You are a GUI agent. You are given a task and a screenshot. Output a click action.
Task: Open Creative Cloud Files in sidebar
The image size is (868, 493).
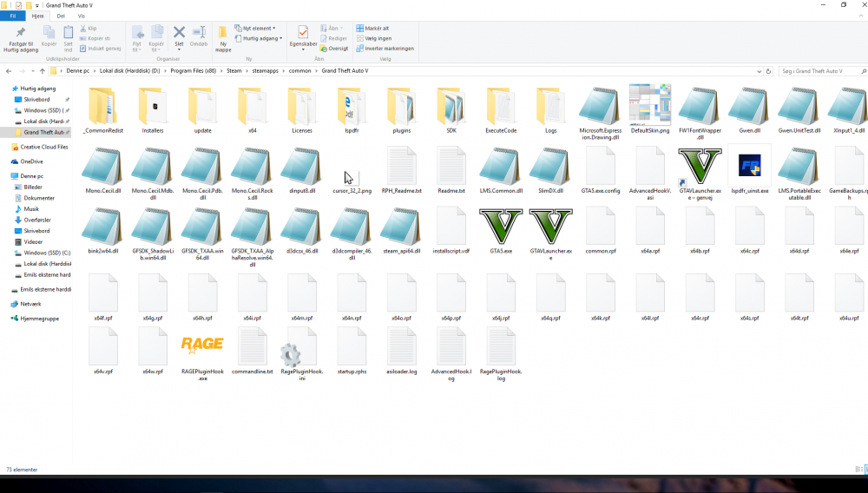coord(43,148)
